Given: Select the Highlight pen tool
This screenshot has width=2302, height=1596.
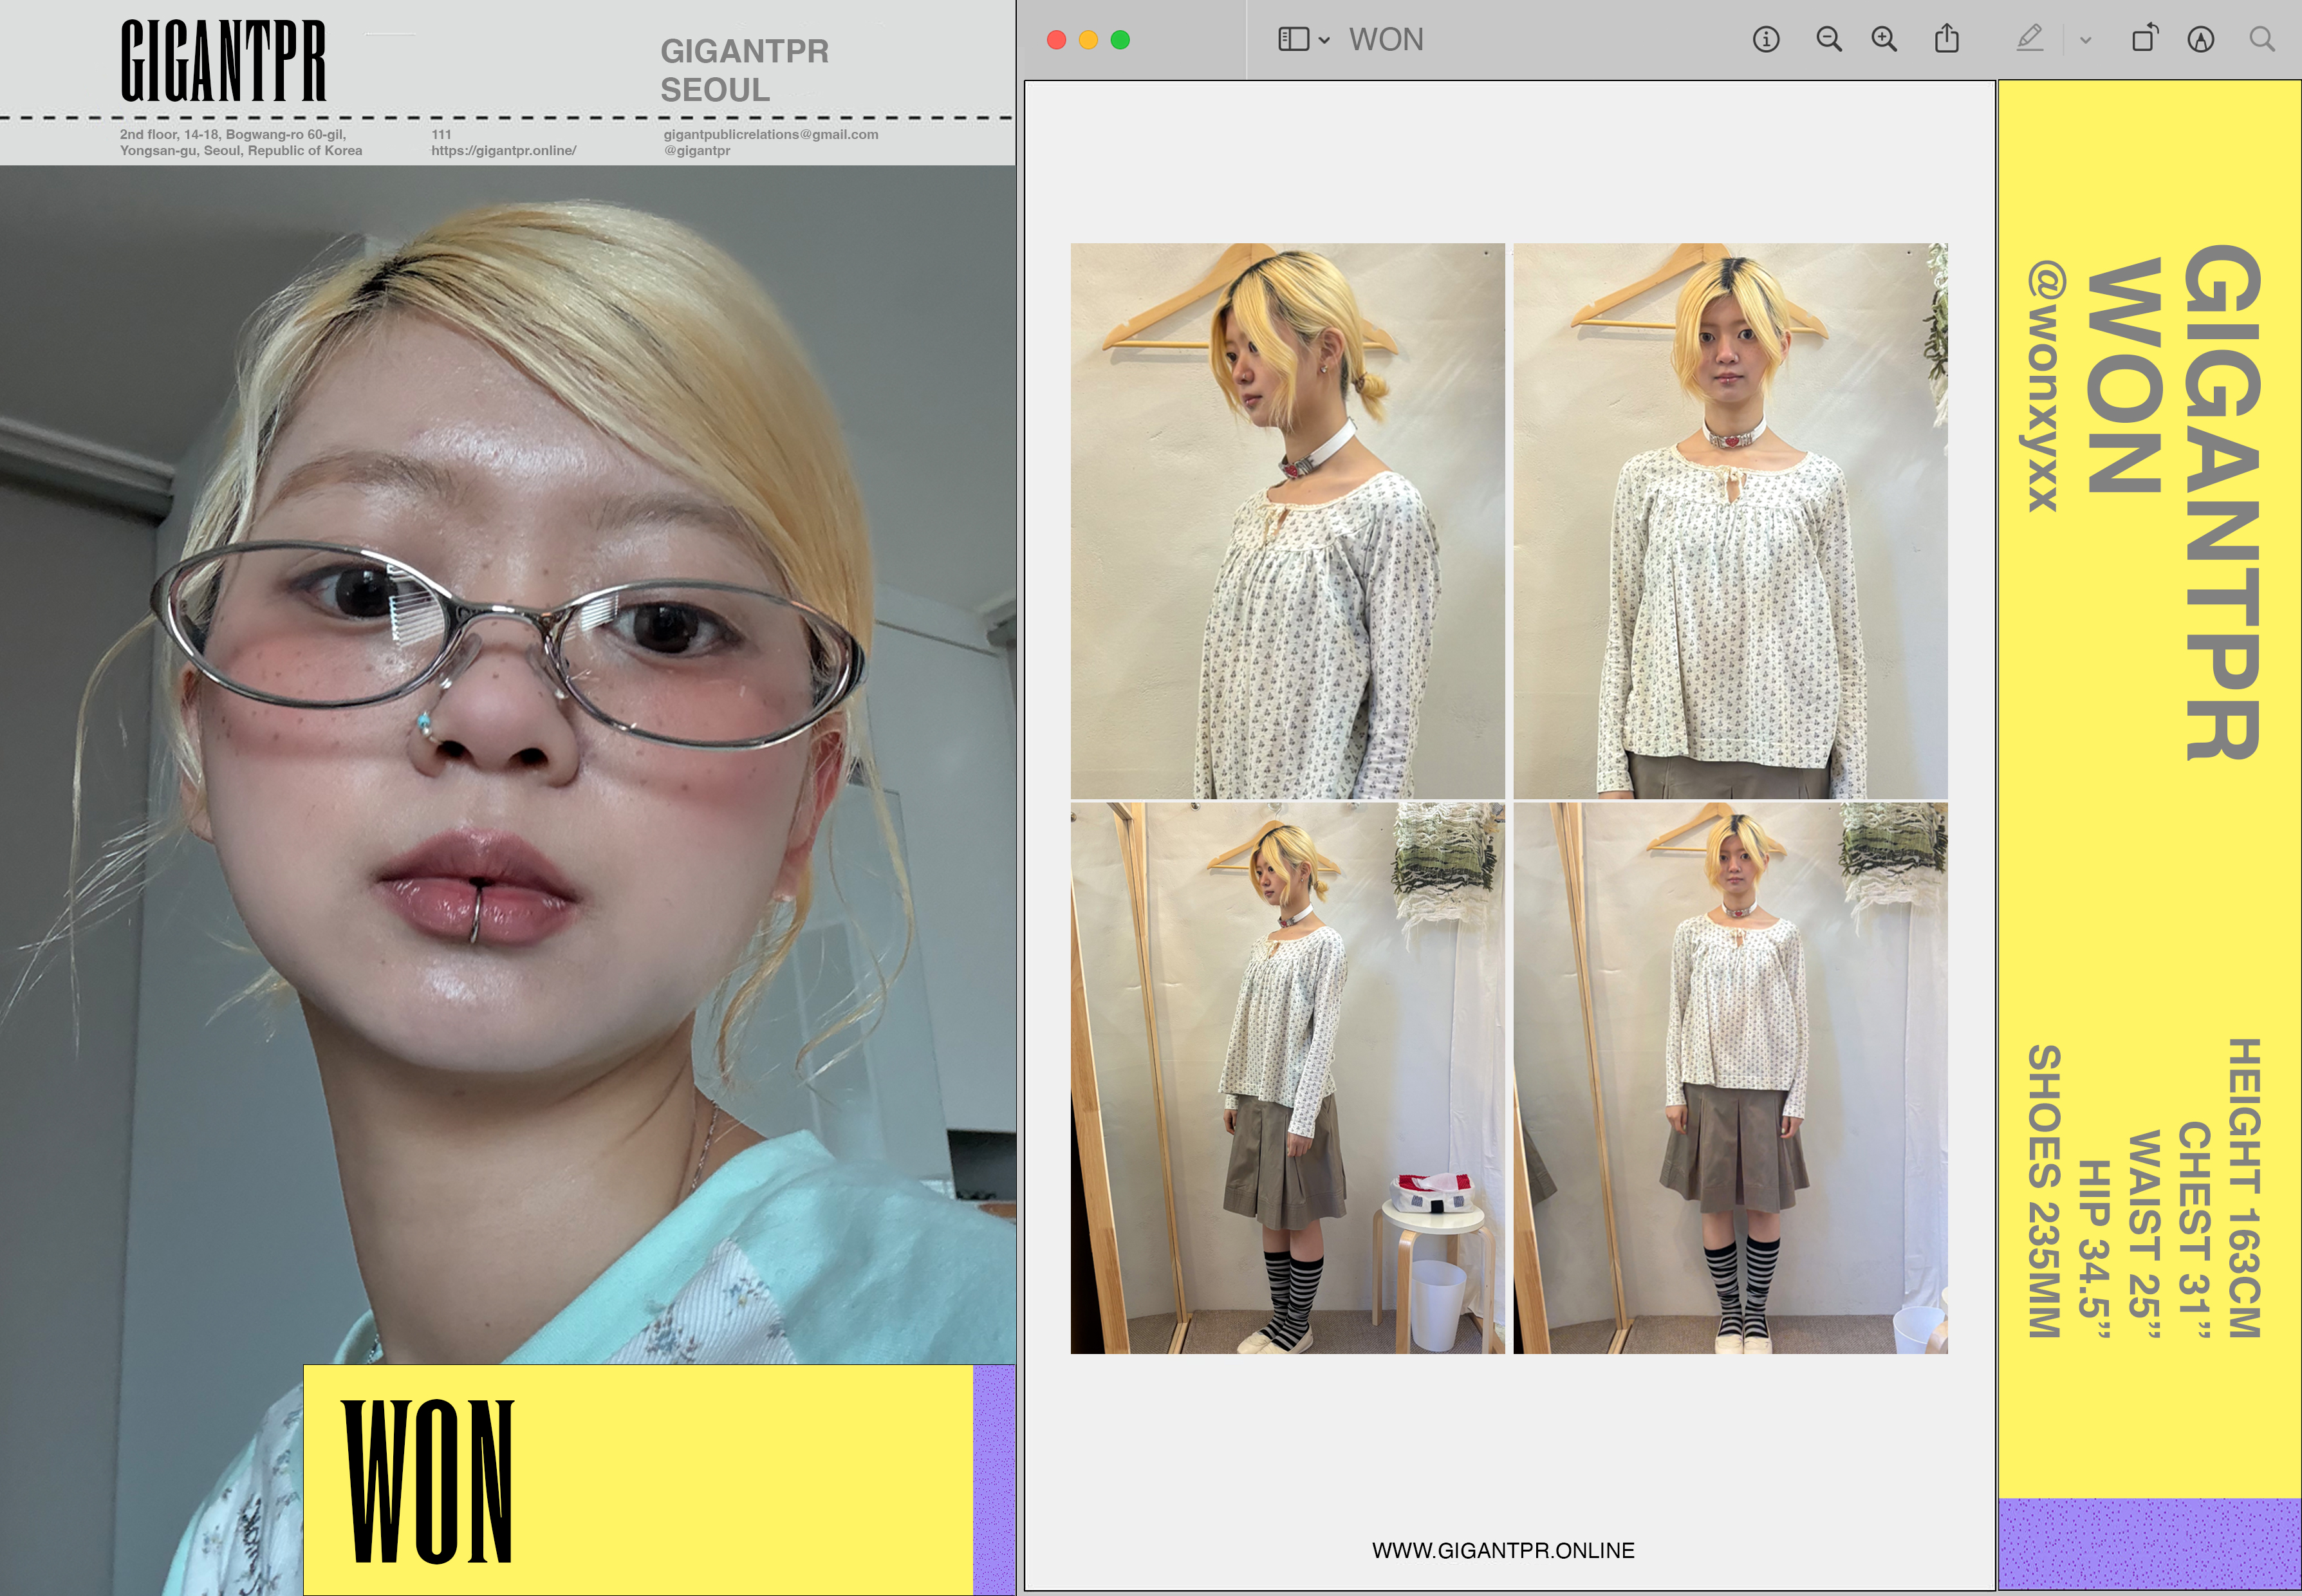Looking at the screenshot, I should (x=2029, y=40).
